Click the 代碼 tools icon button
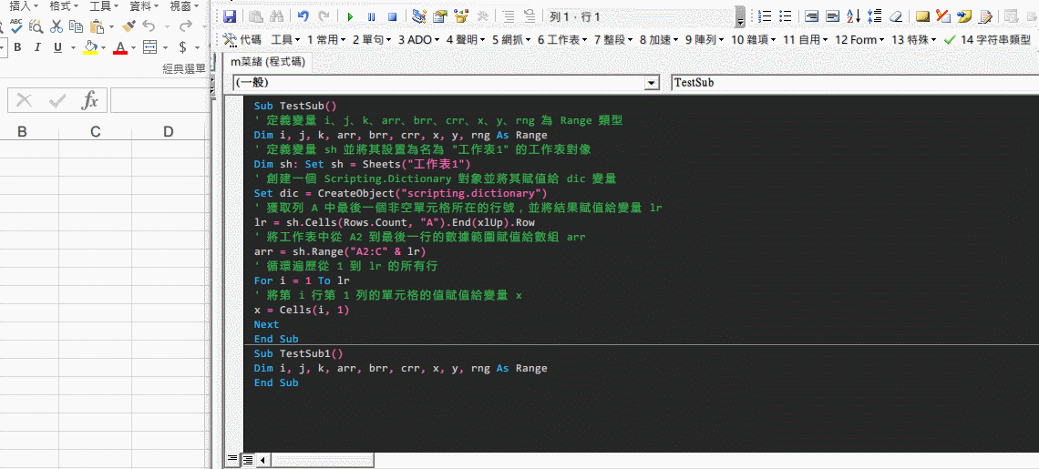The width and height of the screenshot is (1039, 469). [242, 40]
